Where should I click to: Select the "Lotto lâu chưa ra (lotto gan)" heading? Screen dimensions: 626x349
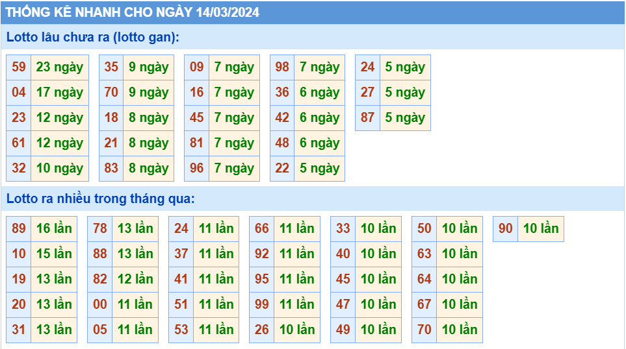92,38
